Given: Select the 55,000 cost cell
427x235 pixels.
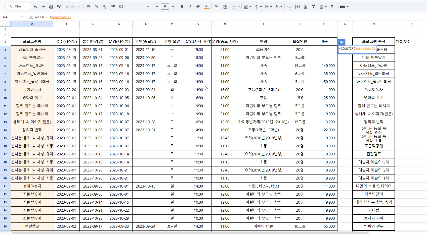Looking at the screenshot, I should (x=324, y=226).
